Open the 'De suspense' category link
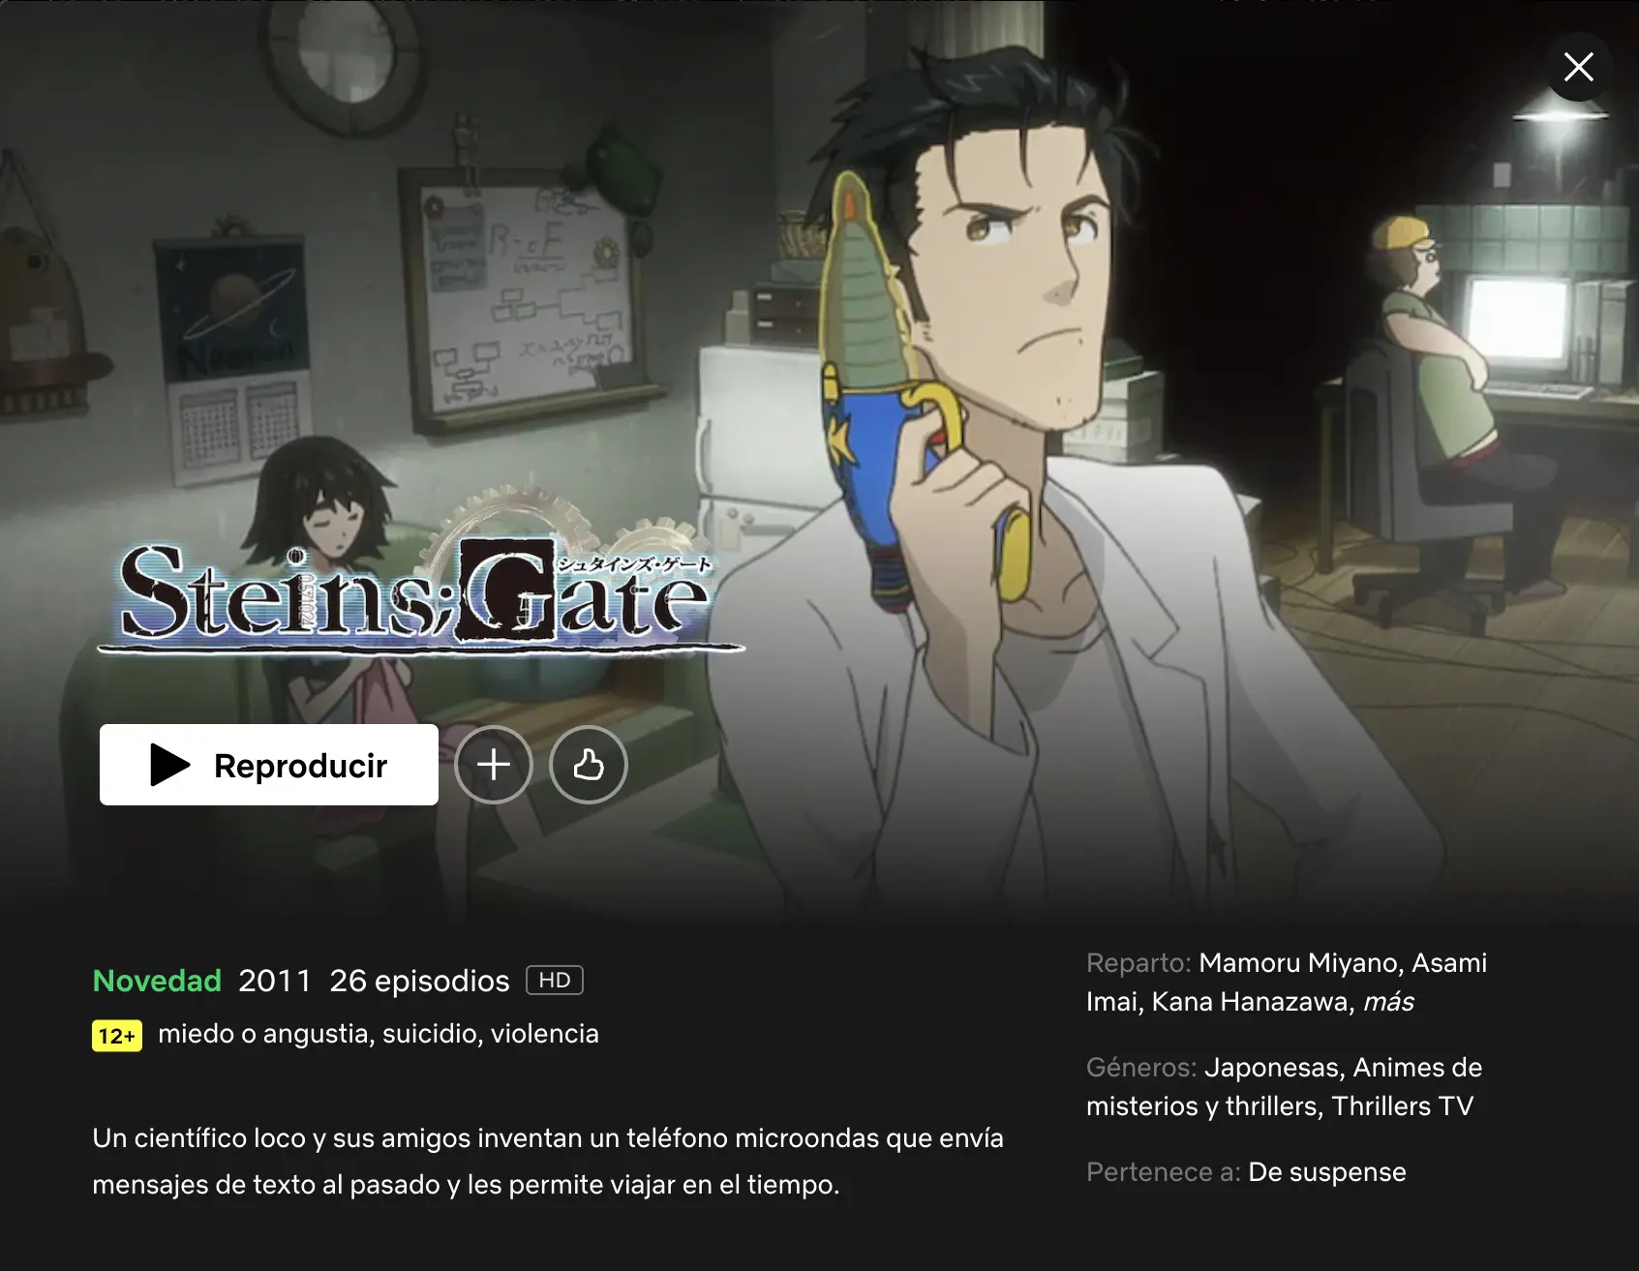1639x1271 pixels. (x=1327, y=1172)
